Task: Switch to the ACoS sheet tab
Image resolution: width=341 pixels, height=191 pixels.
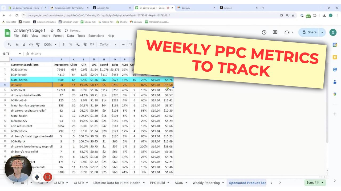Action: point(179,183)
